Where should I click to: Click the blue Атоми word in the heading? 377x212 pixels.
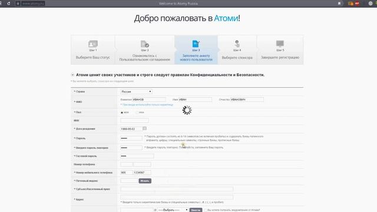(x=226, y=18)
